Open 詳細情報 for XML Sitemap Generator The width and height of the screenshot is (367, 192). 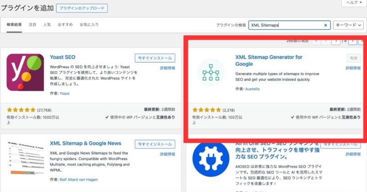pyautogui.click(x=353, y=68)
